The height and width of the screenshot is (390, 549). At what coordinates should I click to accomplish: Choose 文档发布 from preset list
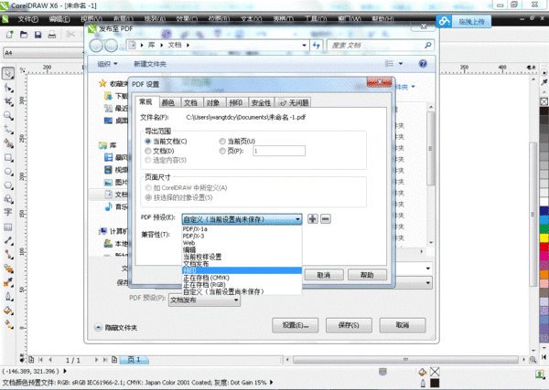click(x=242, y=264)
